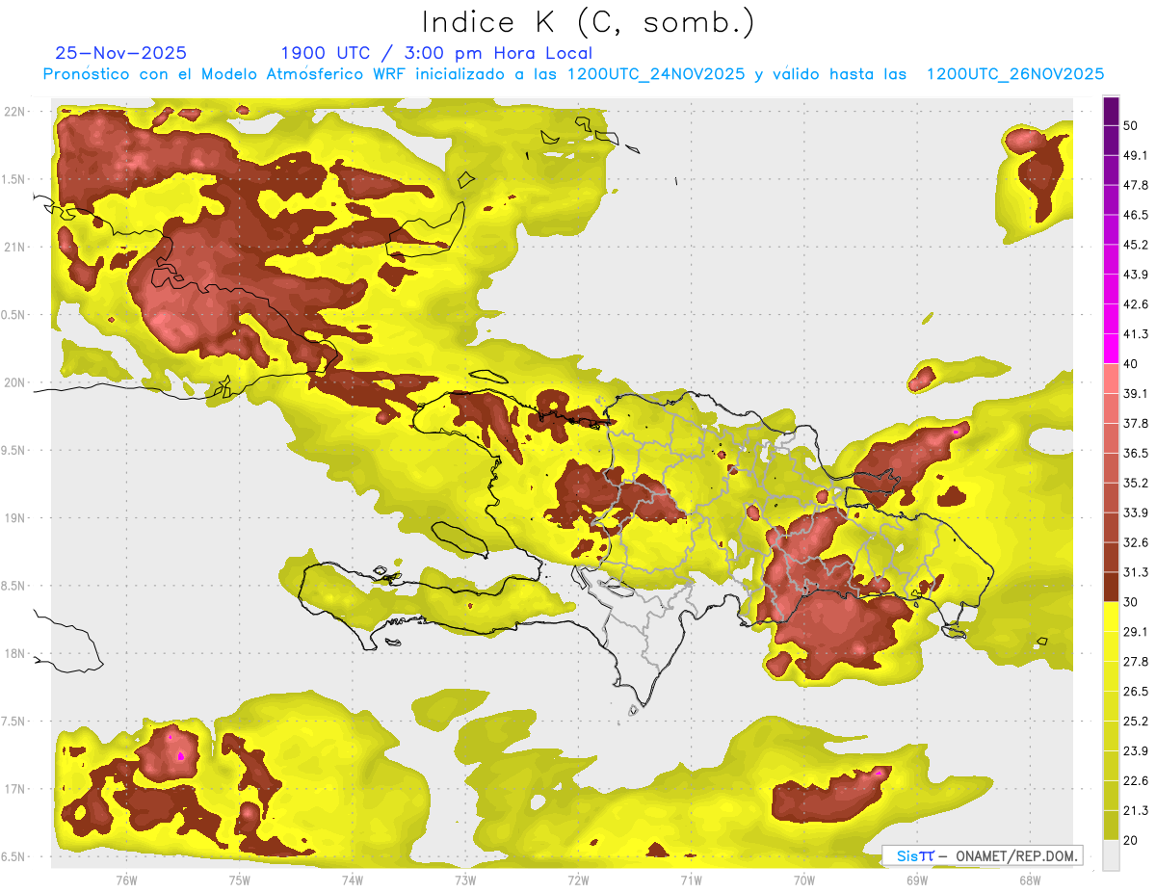Click the colorbar value "26.5"
The height and width of the screenshot is (893, 1156).
click(1136, 692)
